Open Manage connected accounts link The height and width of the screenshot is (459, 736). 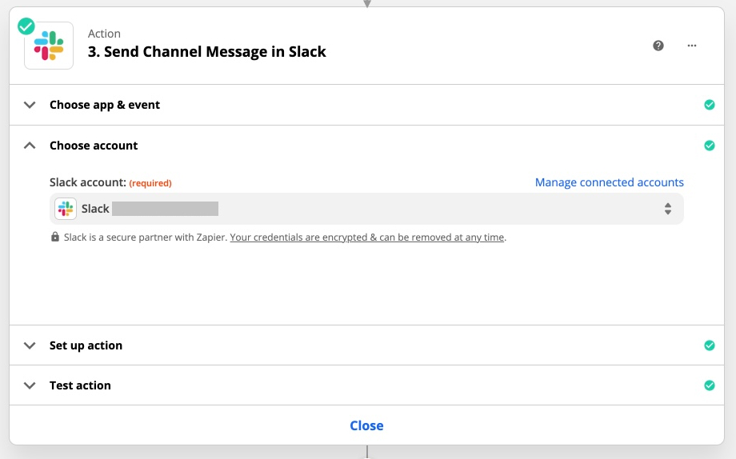tap(609, 182)
